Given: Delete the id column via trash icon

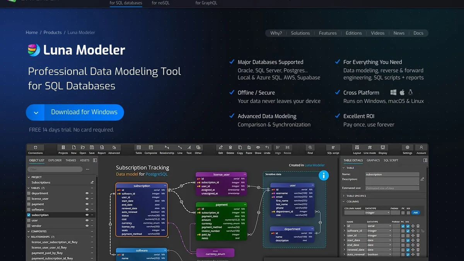Looking at the screenshot, I should pos(418,226).
